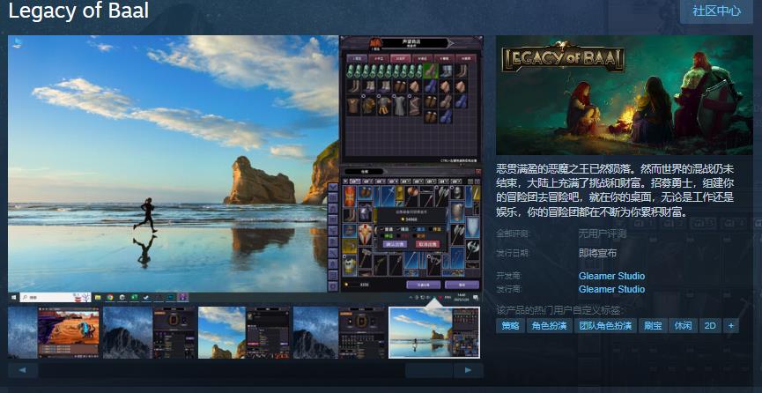
Task: Select the green-highlighted boots item in shop grid
Action: 431,71
